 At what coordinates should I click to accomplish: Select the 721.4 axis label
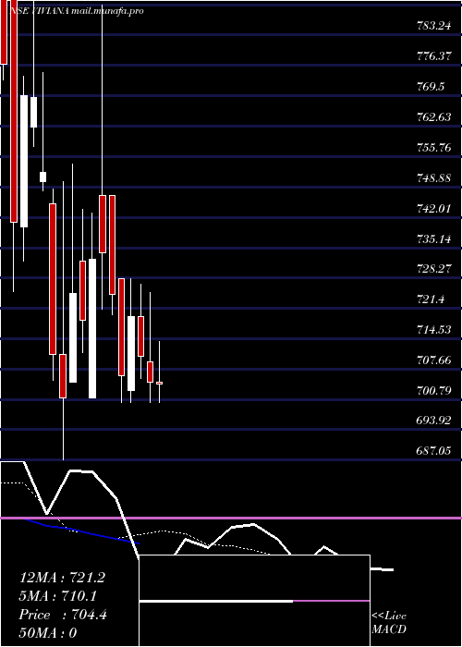(x=431, y=299)
